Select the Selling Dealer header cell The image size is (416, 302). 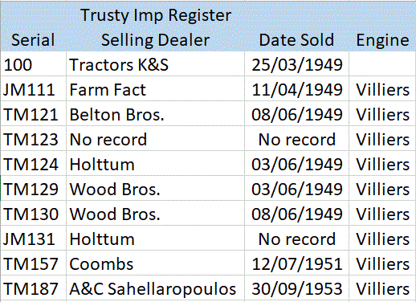[x=155, y=40]
